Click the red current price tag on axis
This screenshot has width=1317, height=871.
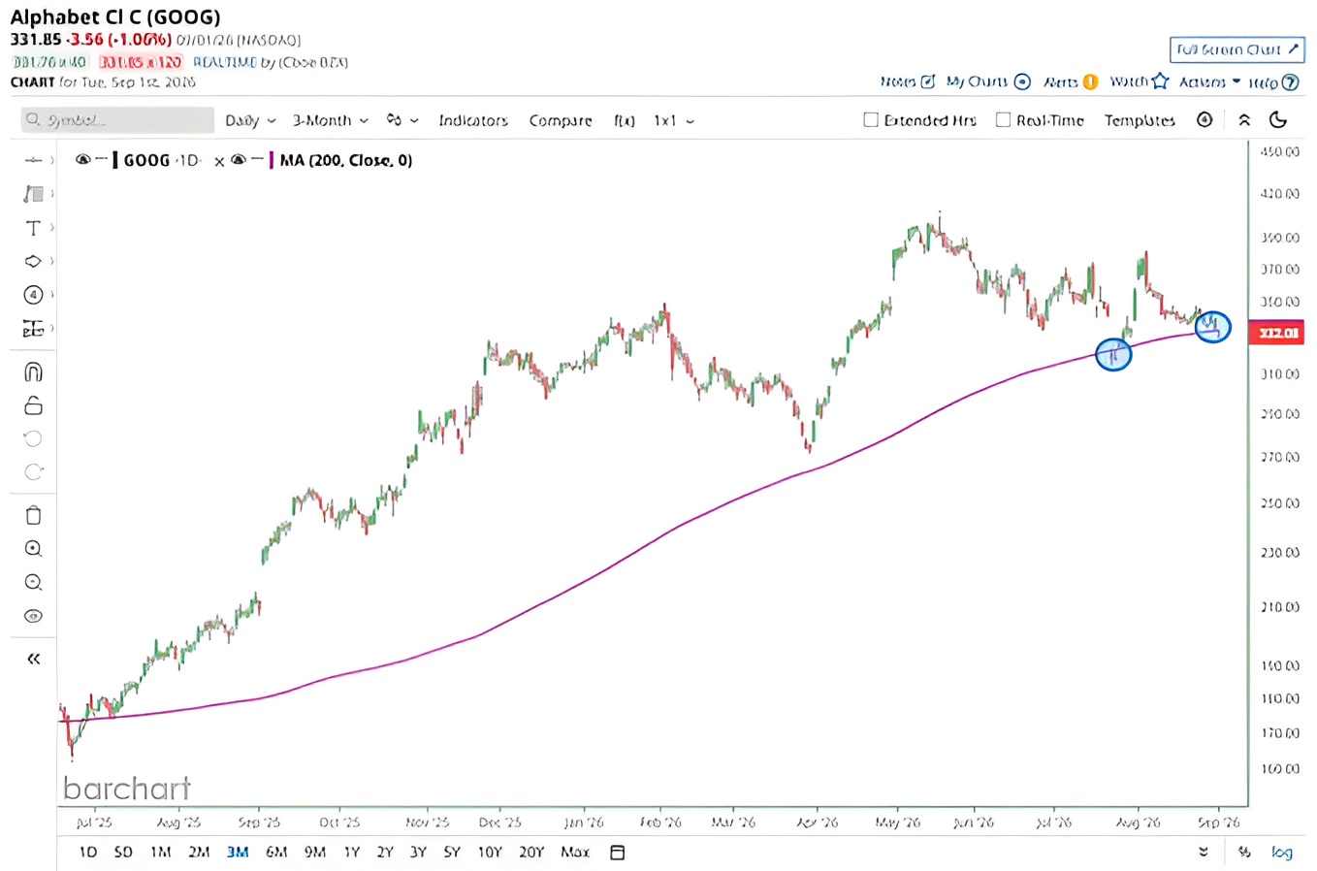pos(1276,333)
